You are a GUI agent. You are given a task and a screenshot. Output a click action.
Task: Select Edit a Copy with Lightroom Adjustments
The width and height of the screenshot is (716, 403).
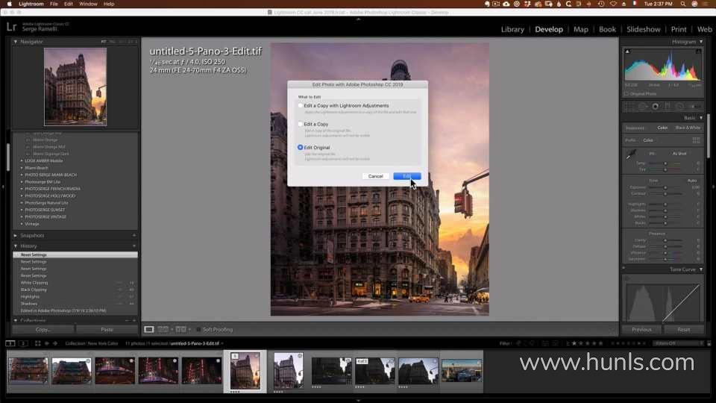point(301,106)
